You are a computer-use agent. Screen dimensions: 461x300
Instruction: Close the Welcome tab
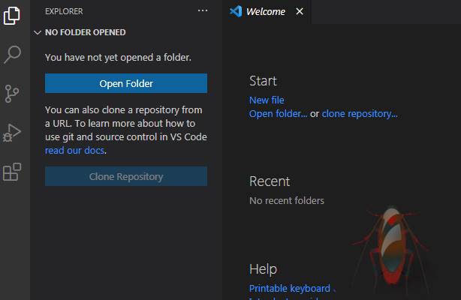tap(300, 11)
